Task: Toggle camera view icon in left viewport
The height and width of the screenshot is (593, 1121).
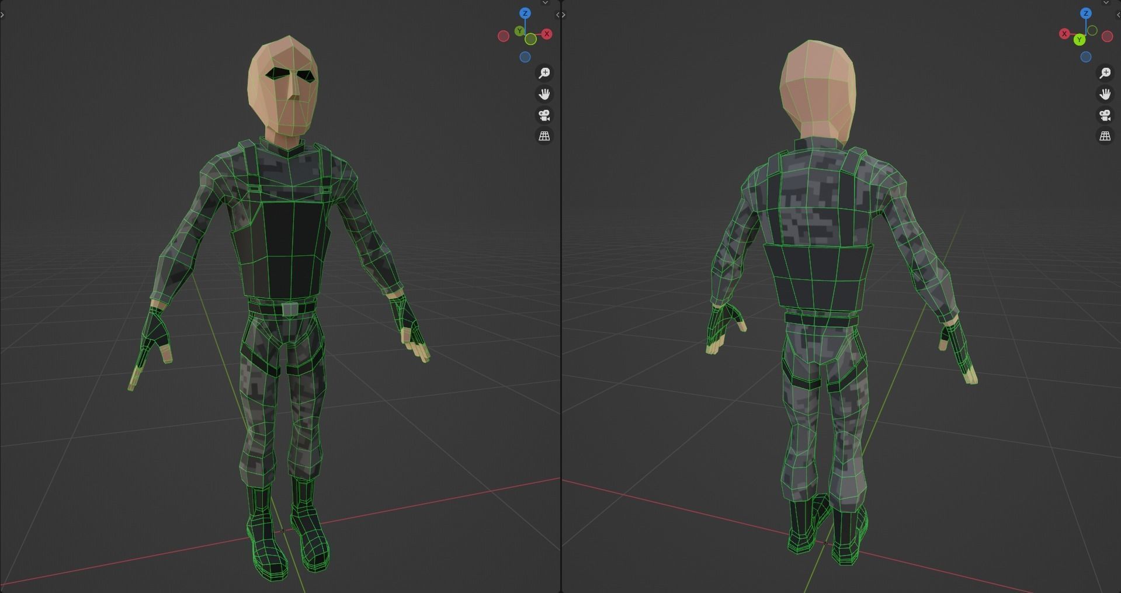Action: (544, 115)
